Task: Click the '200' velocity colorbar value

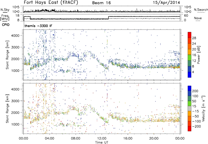Action: 195,91
